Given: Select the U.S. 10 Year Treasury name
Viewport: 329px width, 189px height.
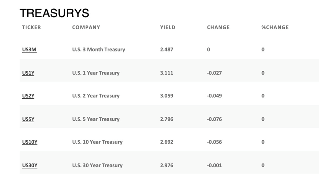Looking at the screenshot, I should click(97, 142).
